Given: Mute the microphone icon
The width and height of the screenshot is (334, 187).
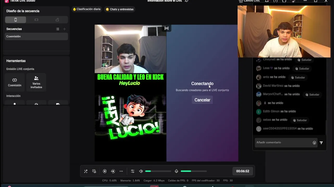Looking at the screenshot, I should click(176, 171).
